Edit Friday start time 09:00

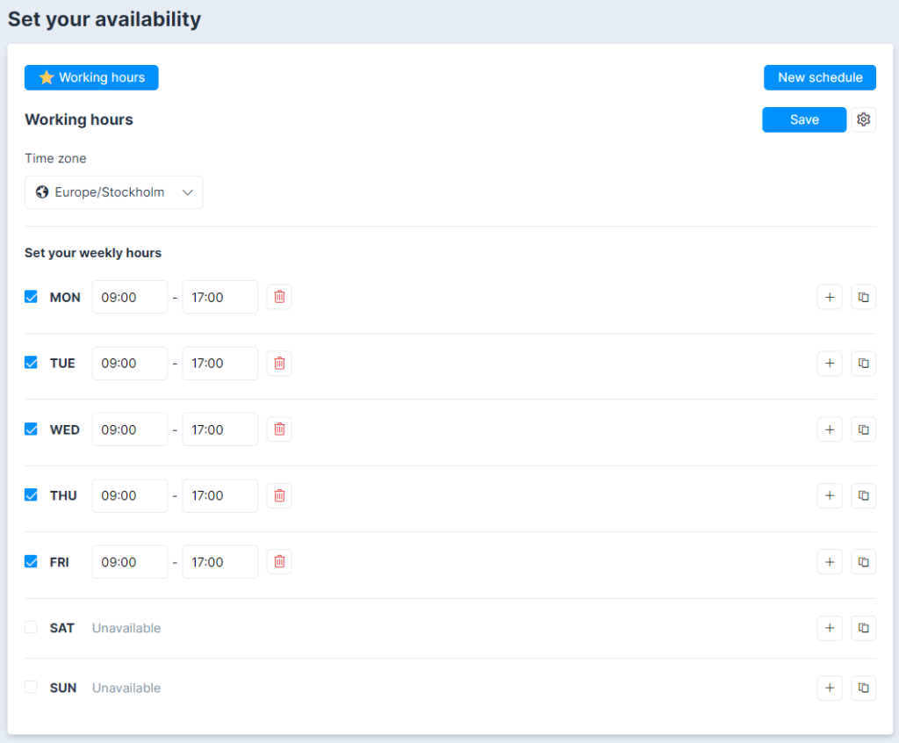(130, 562)
